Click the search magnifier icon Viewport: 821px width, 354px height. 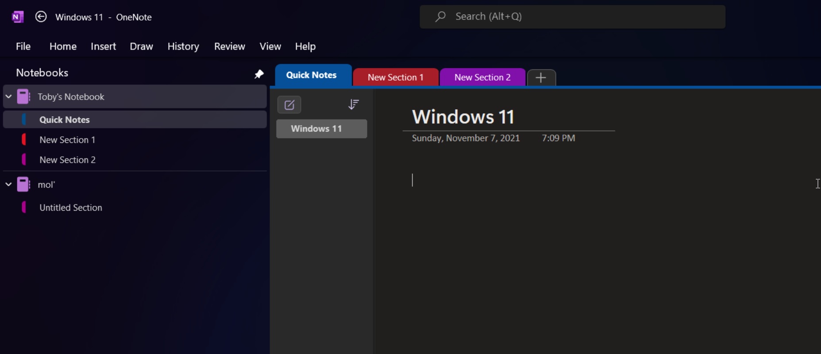coord(440,17)
